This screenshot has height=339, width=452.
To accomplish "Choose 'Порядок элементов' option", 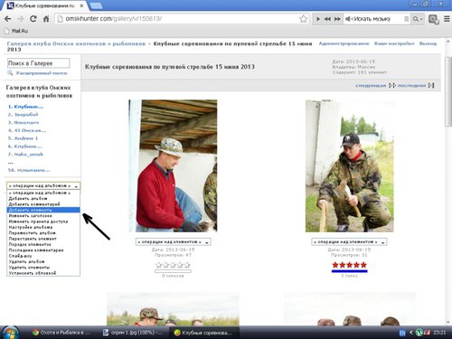I will tap(43, 244).
